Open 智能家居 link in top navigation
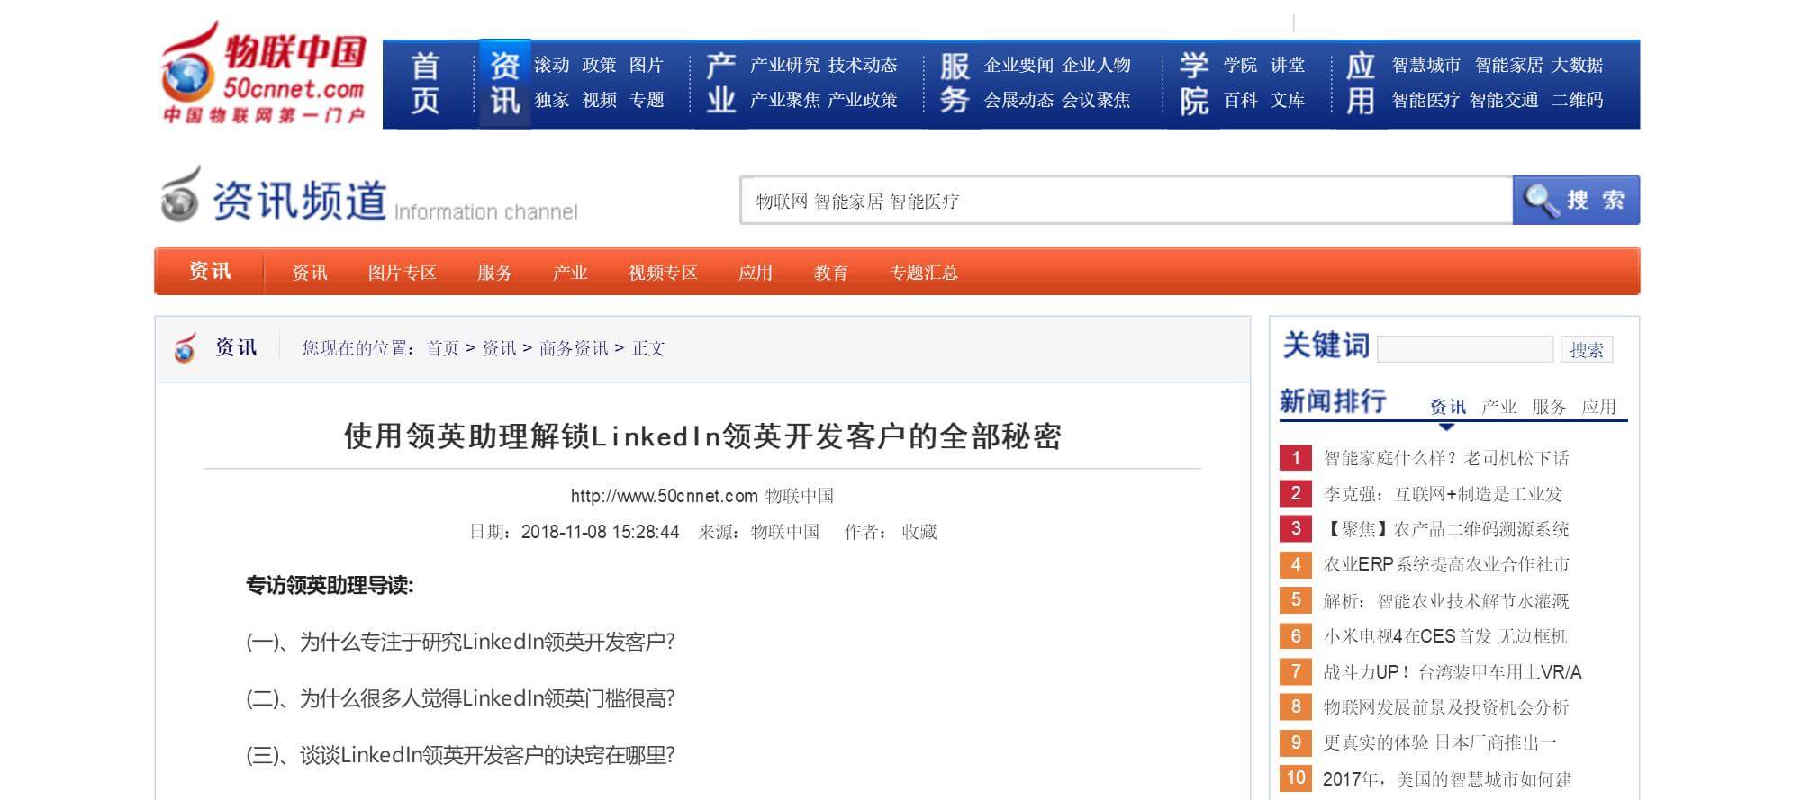This screenshot has width=1801, height=800. point(1509,65)
